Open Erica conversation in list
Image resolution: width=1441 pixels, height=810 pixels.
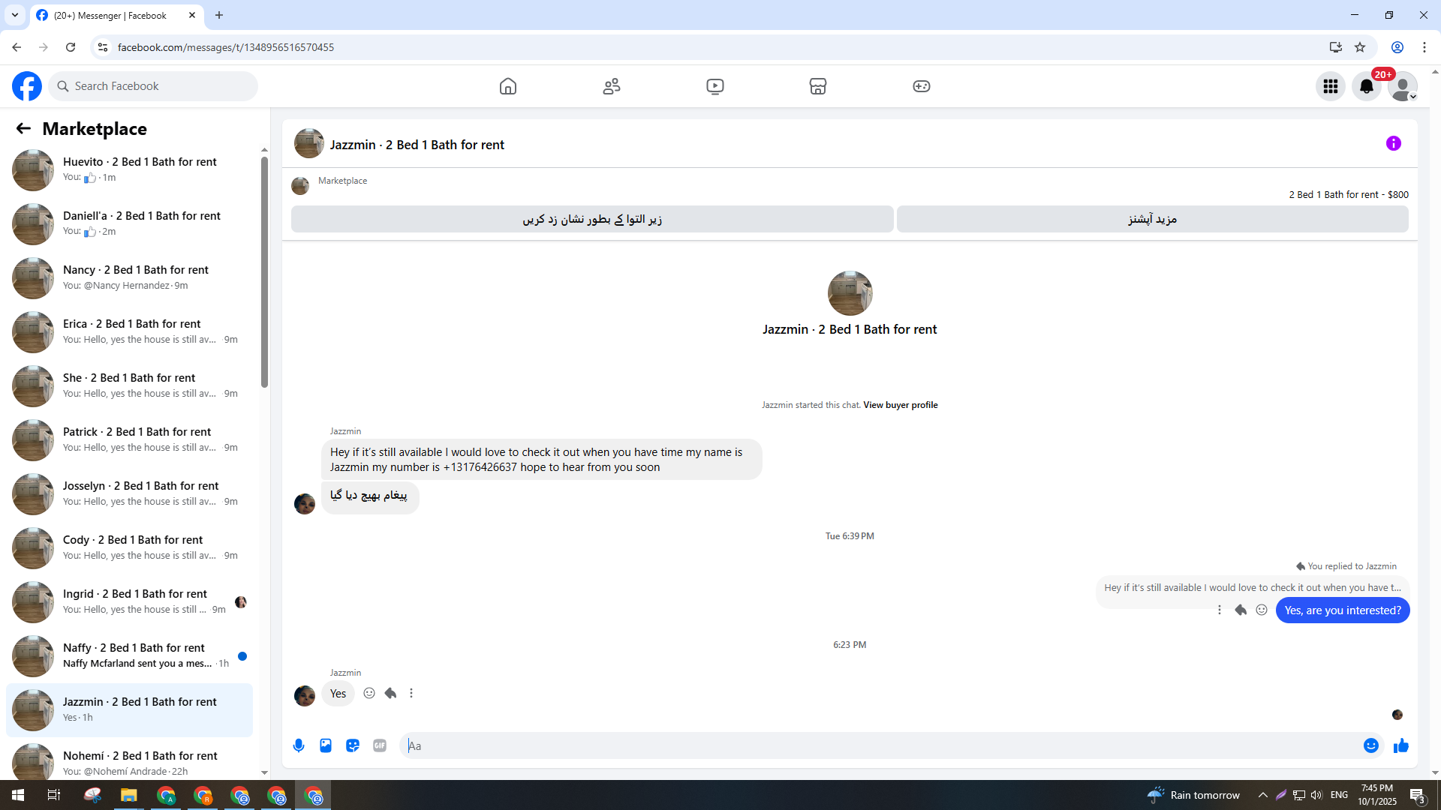(129, 331)
